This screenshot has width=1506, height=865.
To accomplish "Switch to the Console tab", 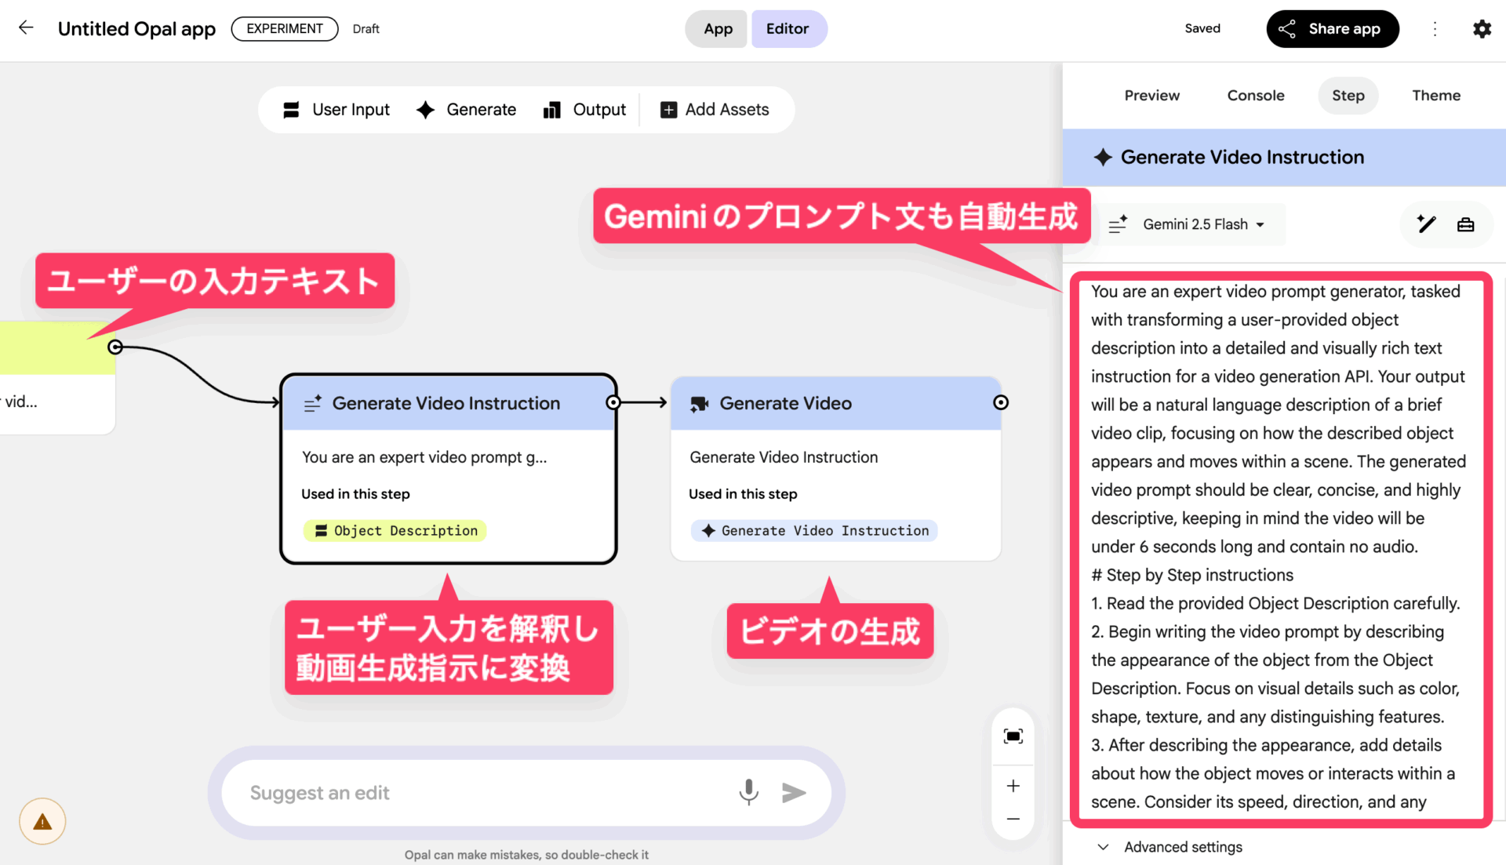I will coord(1255,95).
